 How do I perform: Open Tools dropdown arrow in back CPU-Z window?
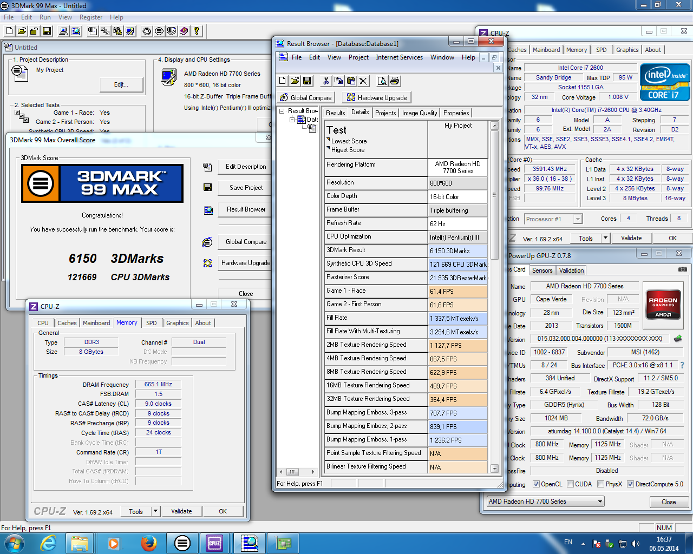(x=606, y=238)
